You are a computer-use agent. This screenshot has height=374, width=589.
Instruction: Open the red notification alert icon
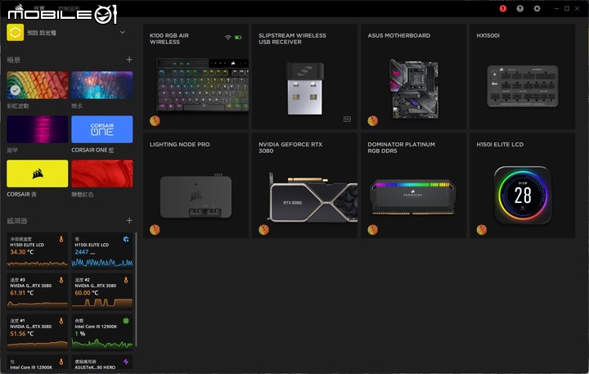pyautogui.click(x=503, y=8)
